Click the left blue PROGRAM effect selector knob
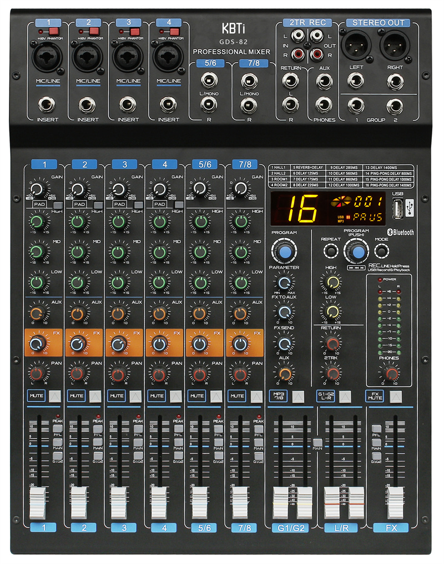Screen dimensions: 444x564 284,251
